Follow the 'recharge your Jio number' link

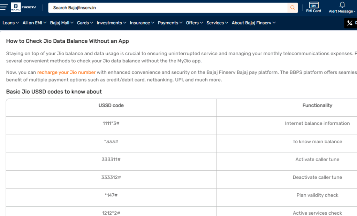[x=66, y=72]
